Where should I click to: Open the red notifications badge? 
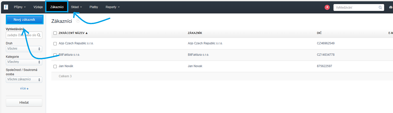[327, 7]
